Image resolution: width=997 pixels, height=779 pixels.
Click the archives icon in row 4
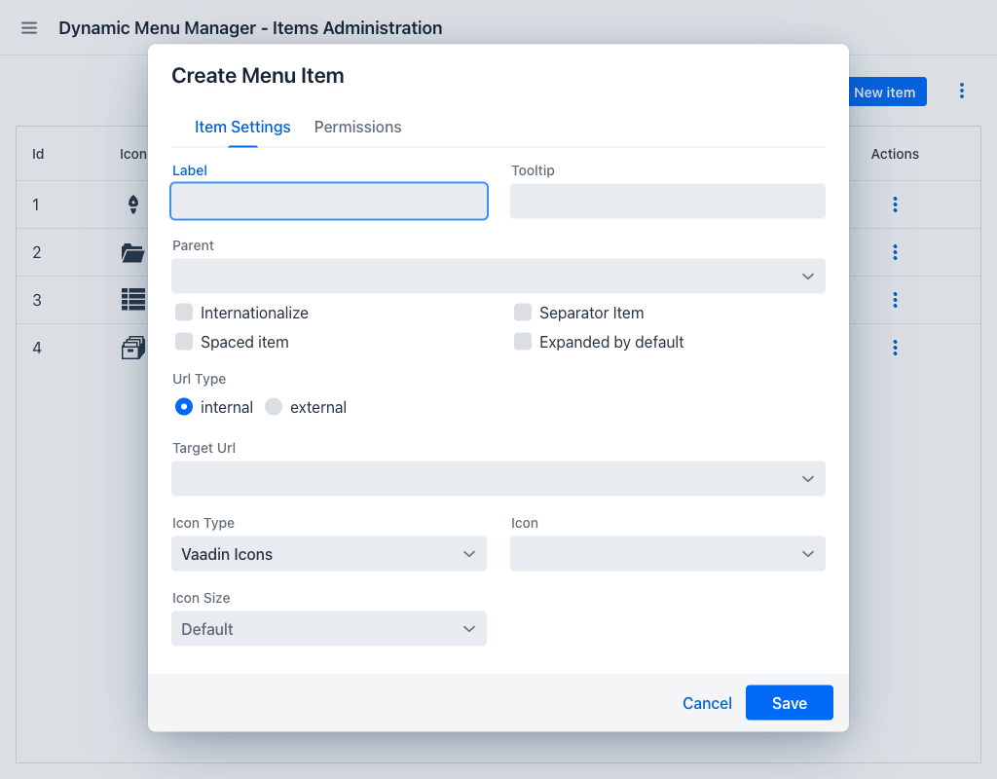(133, 348)
